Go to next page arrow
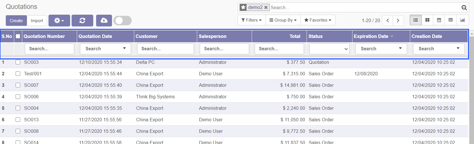 (398, 20)
